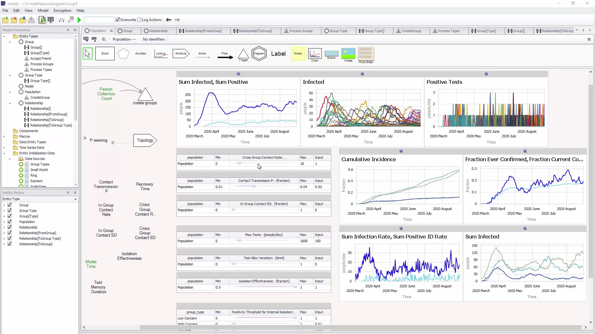This screenshot has width=595, height=334.
Task: Choose the Lookup tool
Action: click(161, 54)
